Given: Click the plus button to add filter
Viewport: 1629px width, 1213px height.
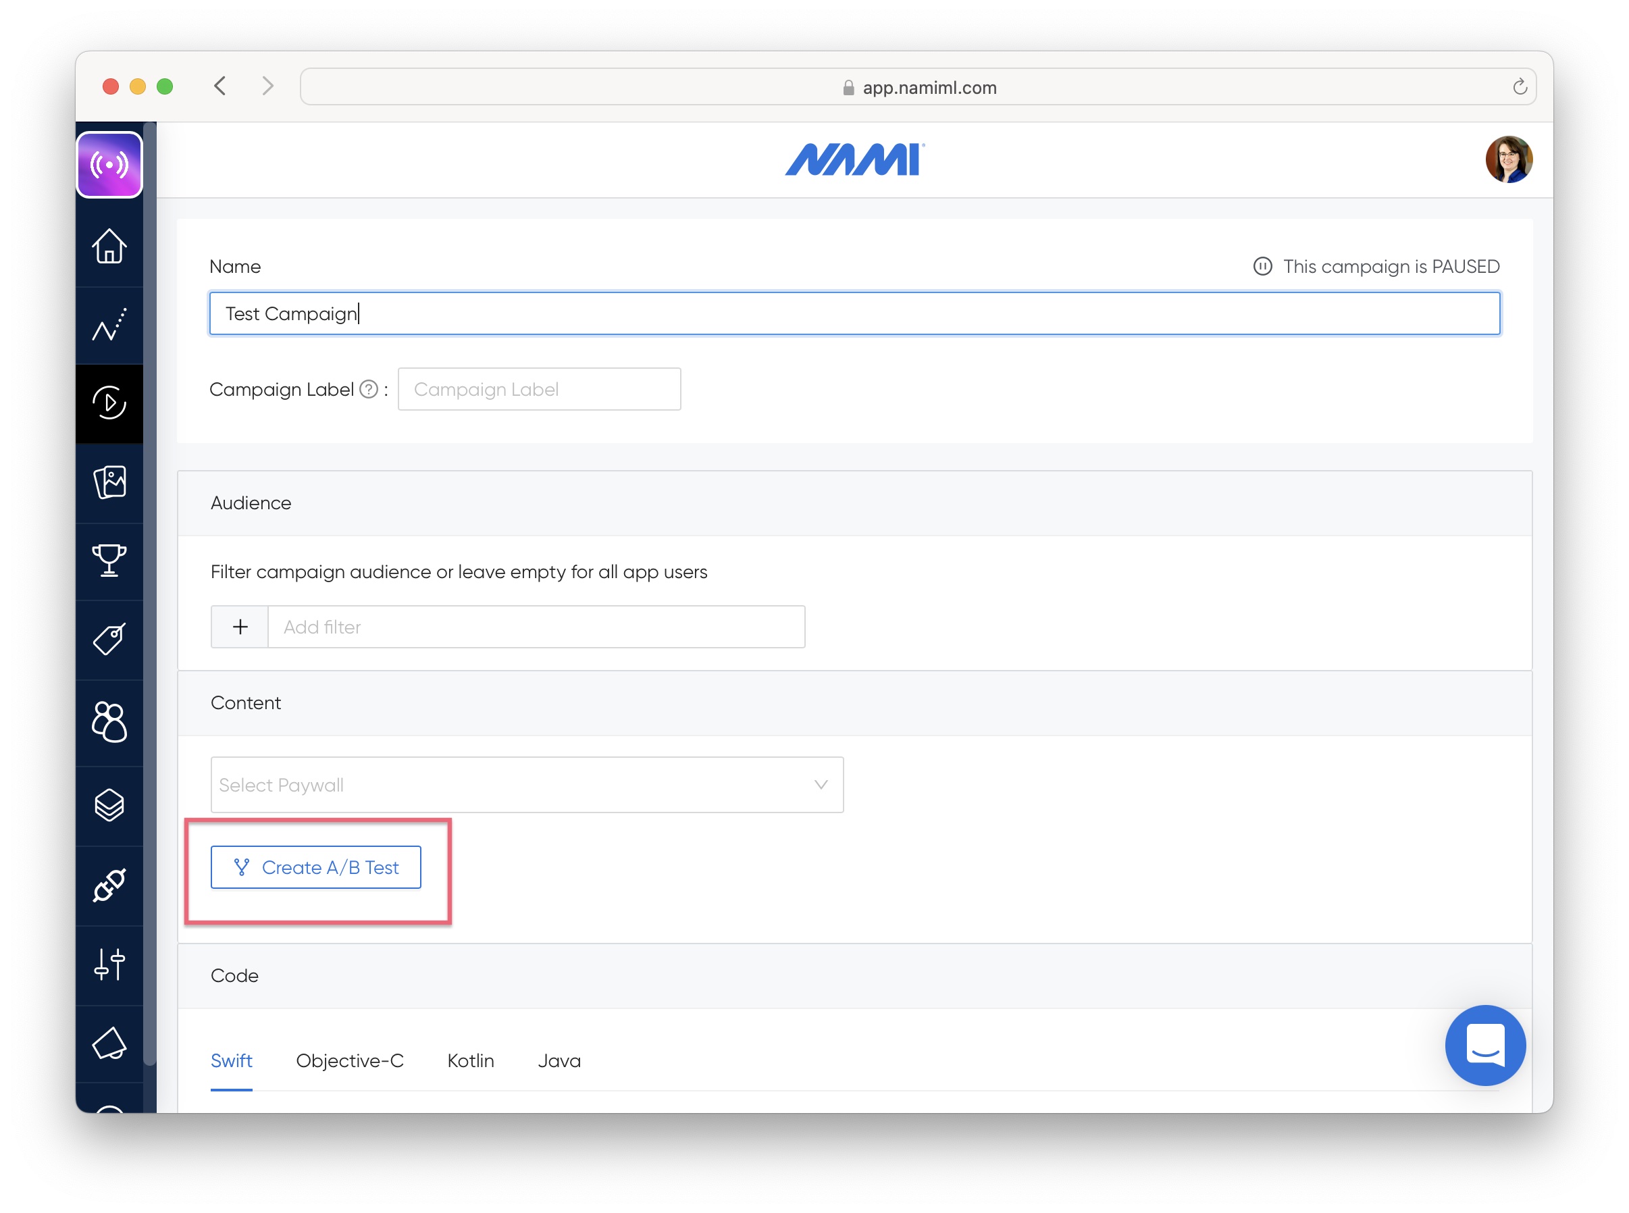Looking at the screenshot, I should [x=240, y=627].
